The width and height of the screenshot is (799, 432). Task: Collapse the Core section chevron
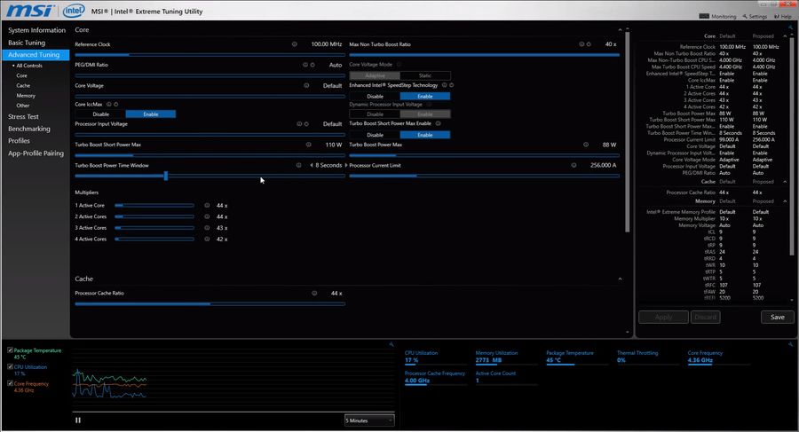(621, 30)
